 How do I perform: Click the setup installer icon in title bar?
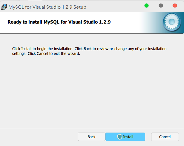(x=4, y=7)
